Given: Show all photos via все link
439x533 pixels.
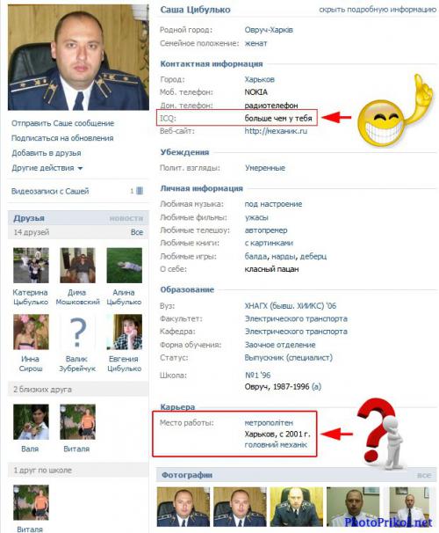Looking at the screenshot, I should click(424, 475).
